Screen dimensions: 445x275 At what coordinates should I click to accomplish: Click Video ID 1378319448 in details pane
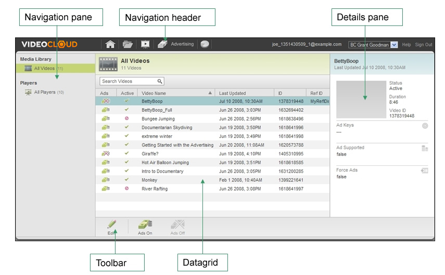point(402,116)
